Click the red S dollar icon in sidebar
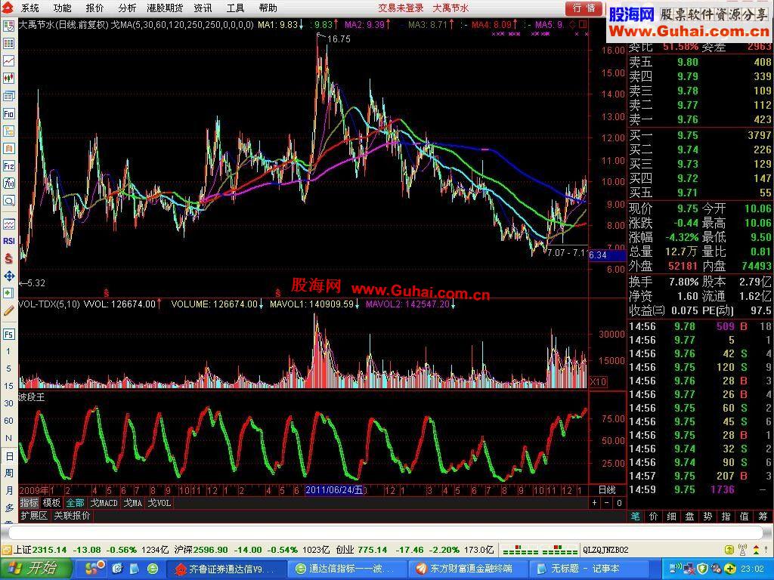This screenshot has height=580, width=774. (x=8, y=258)
